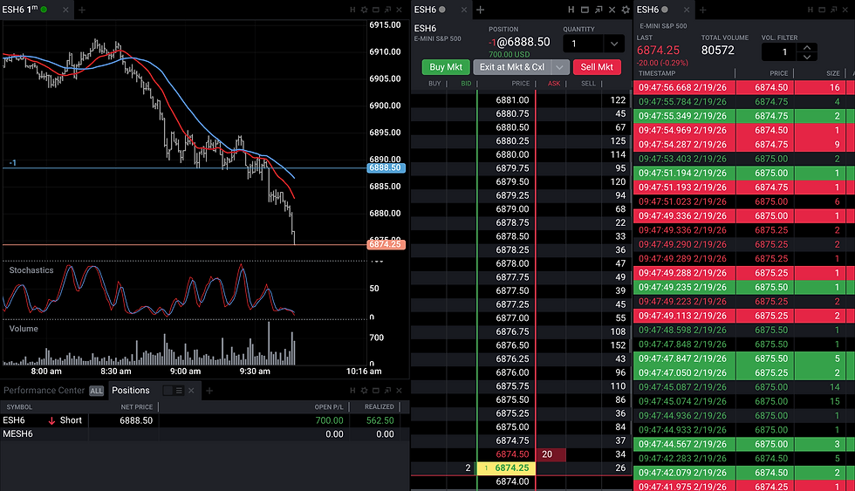Click green link dot on chart tab
This screenshot has height=491, width=855.
point(44,10)
